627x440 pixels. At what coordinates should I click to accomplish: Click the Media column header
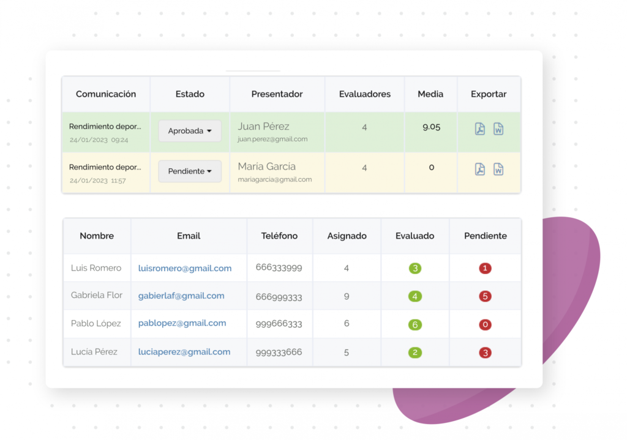coord(430,94)
